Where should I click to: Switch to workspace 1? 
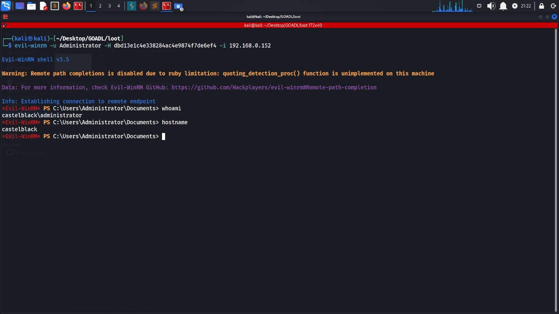(91, 6)
